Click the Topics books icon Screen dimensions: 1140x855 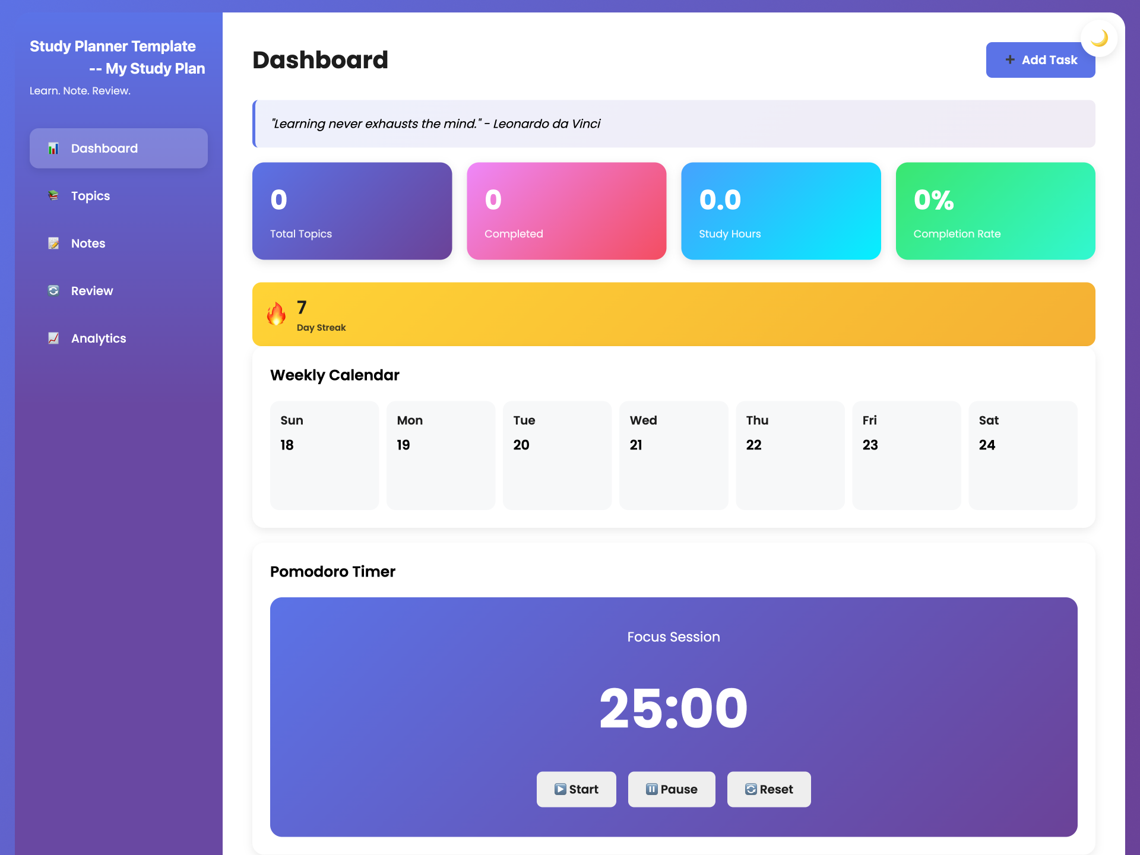click(x=53, y=196)
